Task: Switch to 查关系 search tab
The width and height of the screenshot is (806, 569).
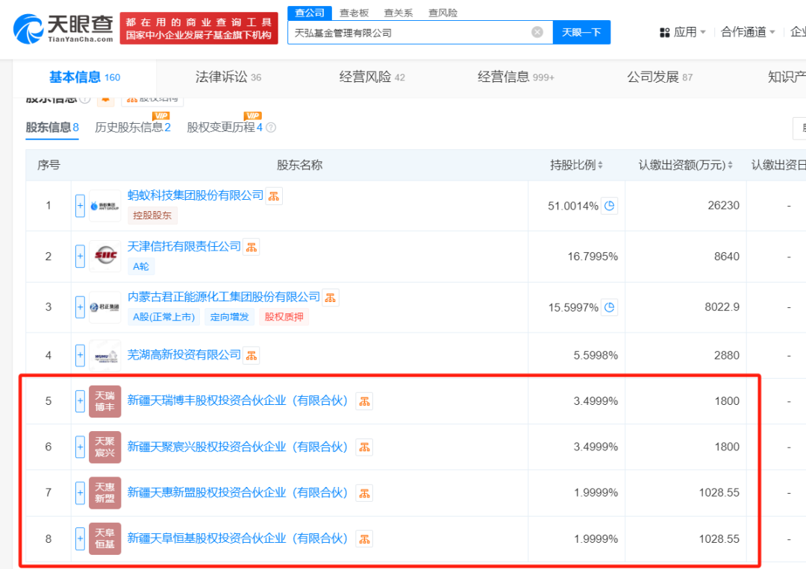Action: (399, 13)
